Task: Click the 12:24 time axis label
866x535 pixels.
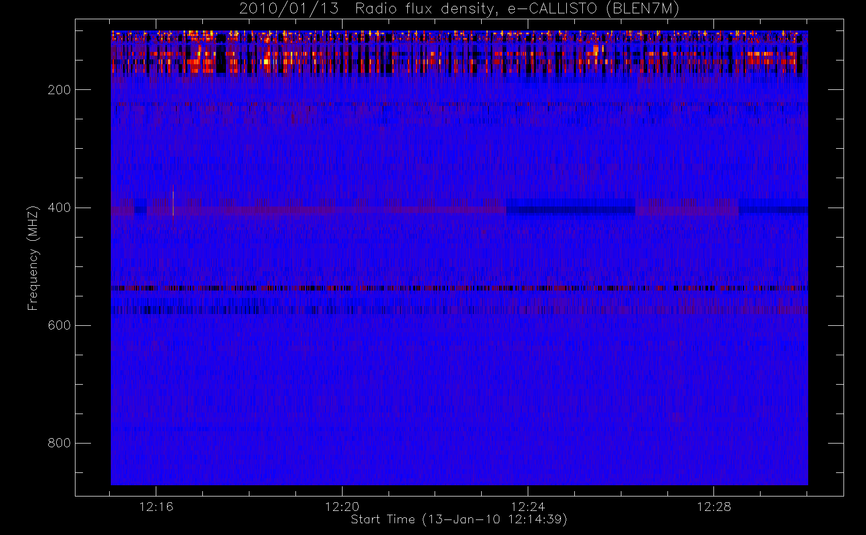Action: pos(528,507)
